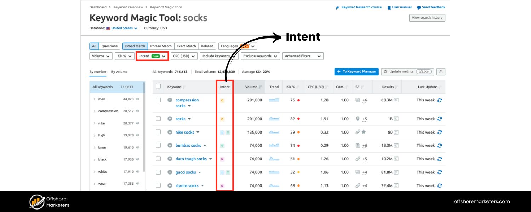
Task: Click the export icon beside Update metrics
Action: click(441, 71)
